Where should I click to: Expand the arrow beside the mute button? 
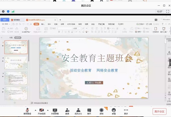click(x=36, y=110)
